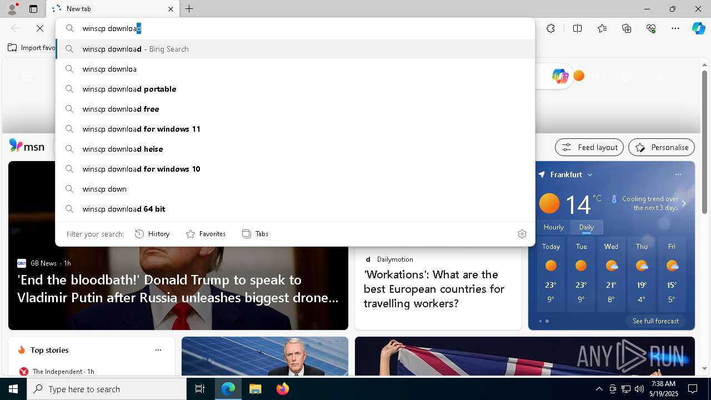Open Windows Start menu
This screenshot has width=711, height=400.
click(x=13, y=389)
